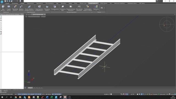Open the nanoCAD application menu logo

click(2, 2)
